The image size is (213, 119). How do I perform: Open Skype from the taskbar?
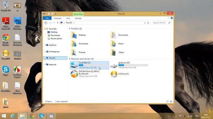pyautogui.click(x=42, y=116)
